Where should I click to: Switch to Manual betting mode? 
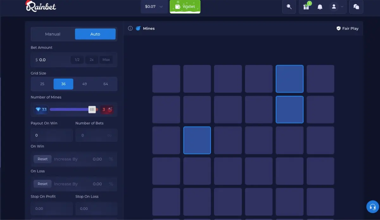point(52,34)
